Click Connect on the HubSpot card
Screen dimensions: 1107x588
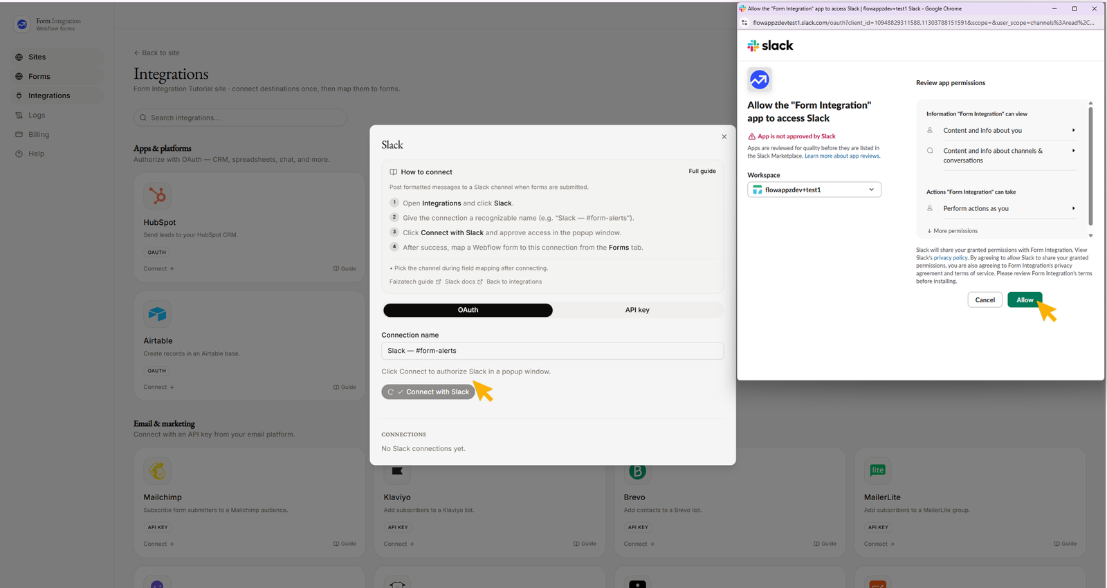158,268
